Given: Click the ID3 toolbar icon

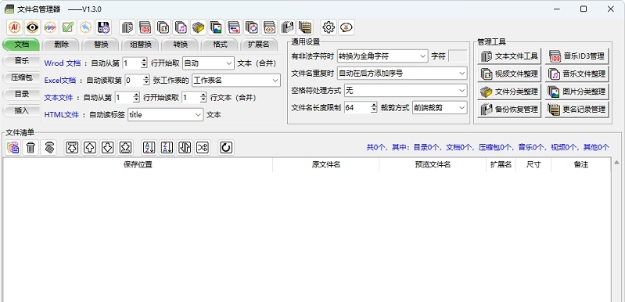Looking at the screenshot, I should tap(145, 27).
